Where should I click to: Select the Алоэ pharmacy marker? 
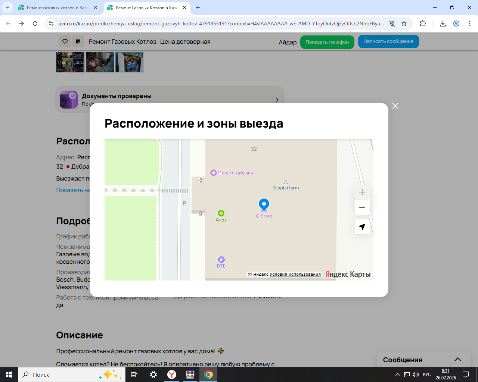click(221, 213)
